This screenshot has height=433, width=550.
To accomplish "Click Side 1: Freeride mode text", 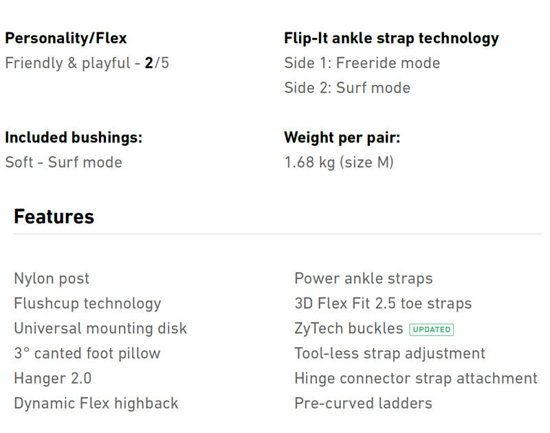I will (362, 63).
